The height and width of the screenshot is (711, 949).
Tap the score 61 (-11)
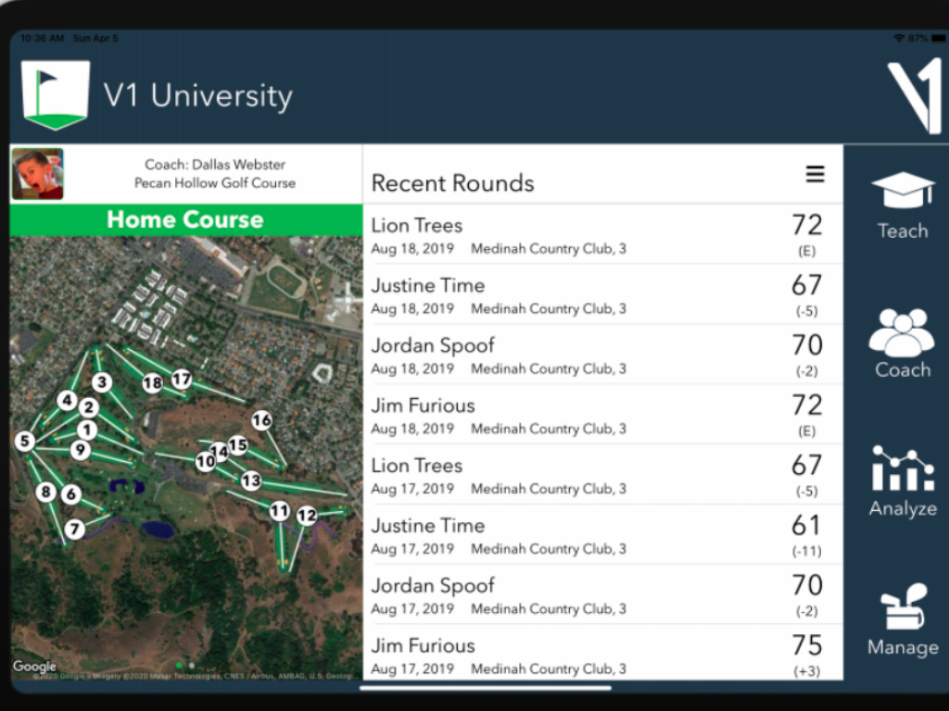tap(807, 536)
